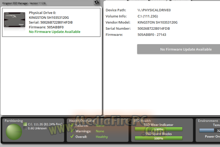Click the 'Overall:' label

coord(81,137)
